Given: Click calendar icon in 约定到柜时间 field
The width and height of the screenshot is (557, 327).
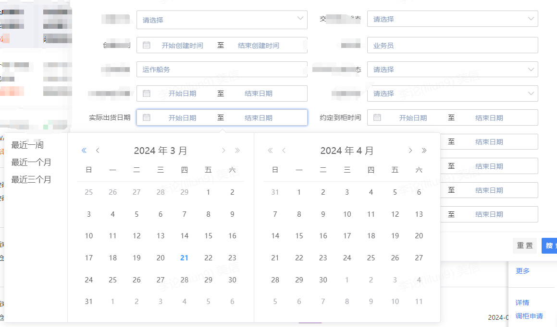Looking at the screenshot, I should [377, 117].
